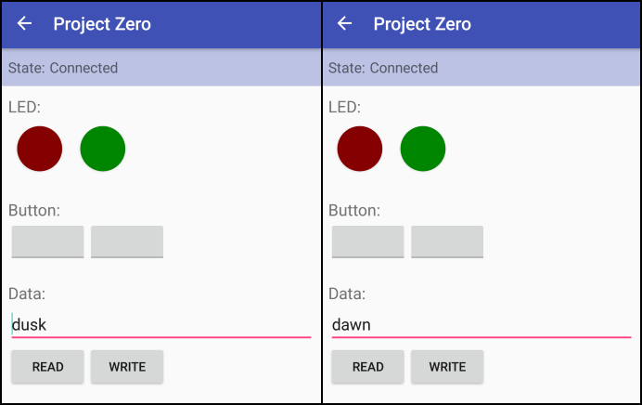Focus the Data field containing 'dusk'

tap(160, 325)
